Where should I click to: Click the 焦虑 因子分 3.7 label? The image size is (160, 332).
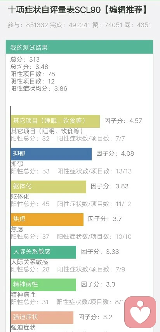pos(105,219)
